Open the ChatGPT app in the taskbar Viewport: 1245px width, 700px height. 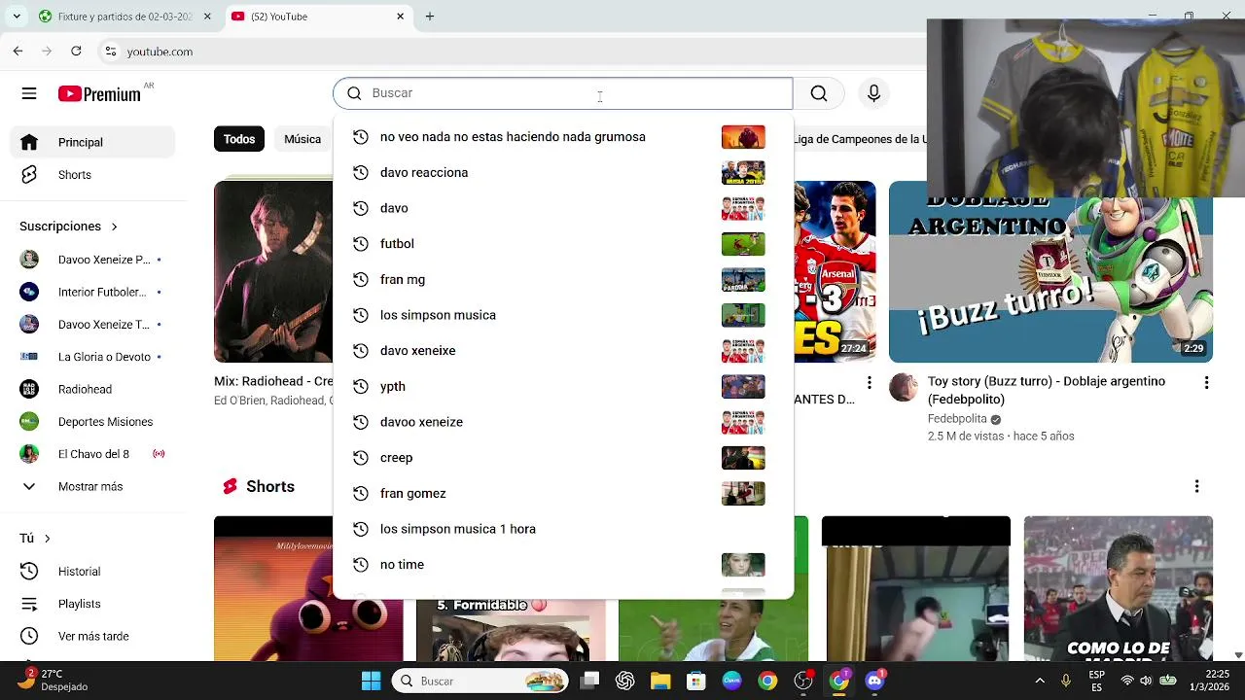[x=624, y=681]
